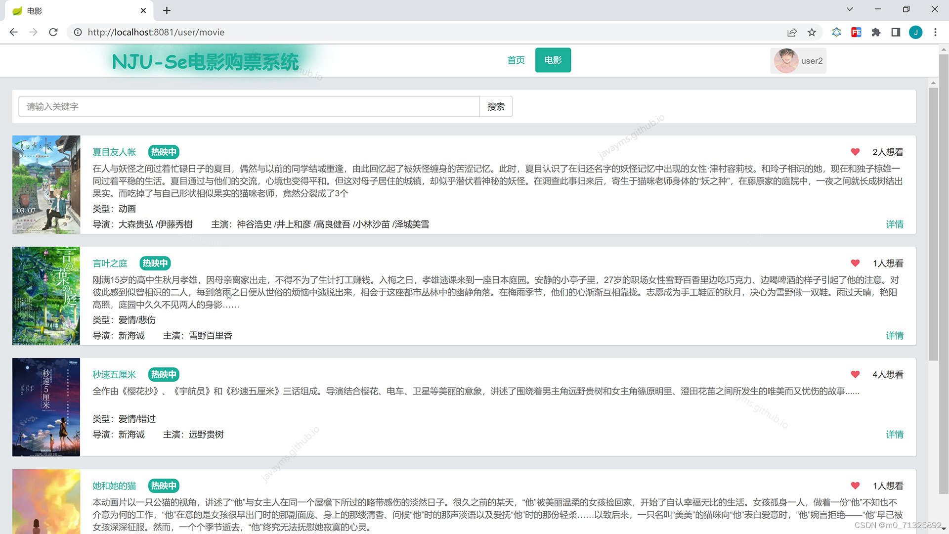This screenshot has height=534, width=949.
Task: Reload the page
Action: point(53,32)
